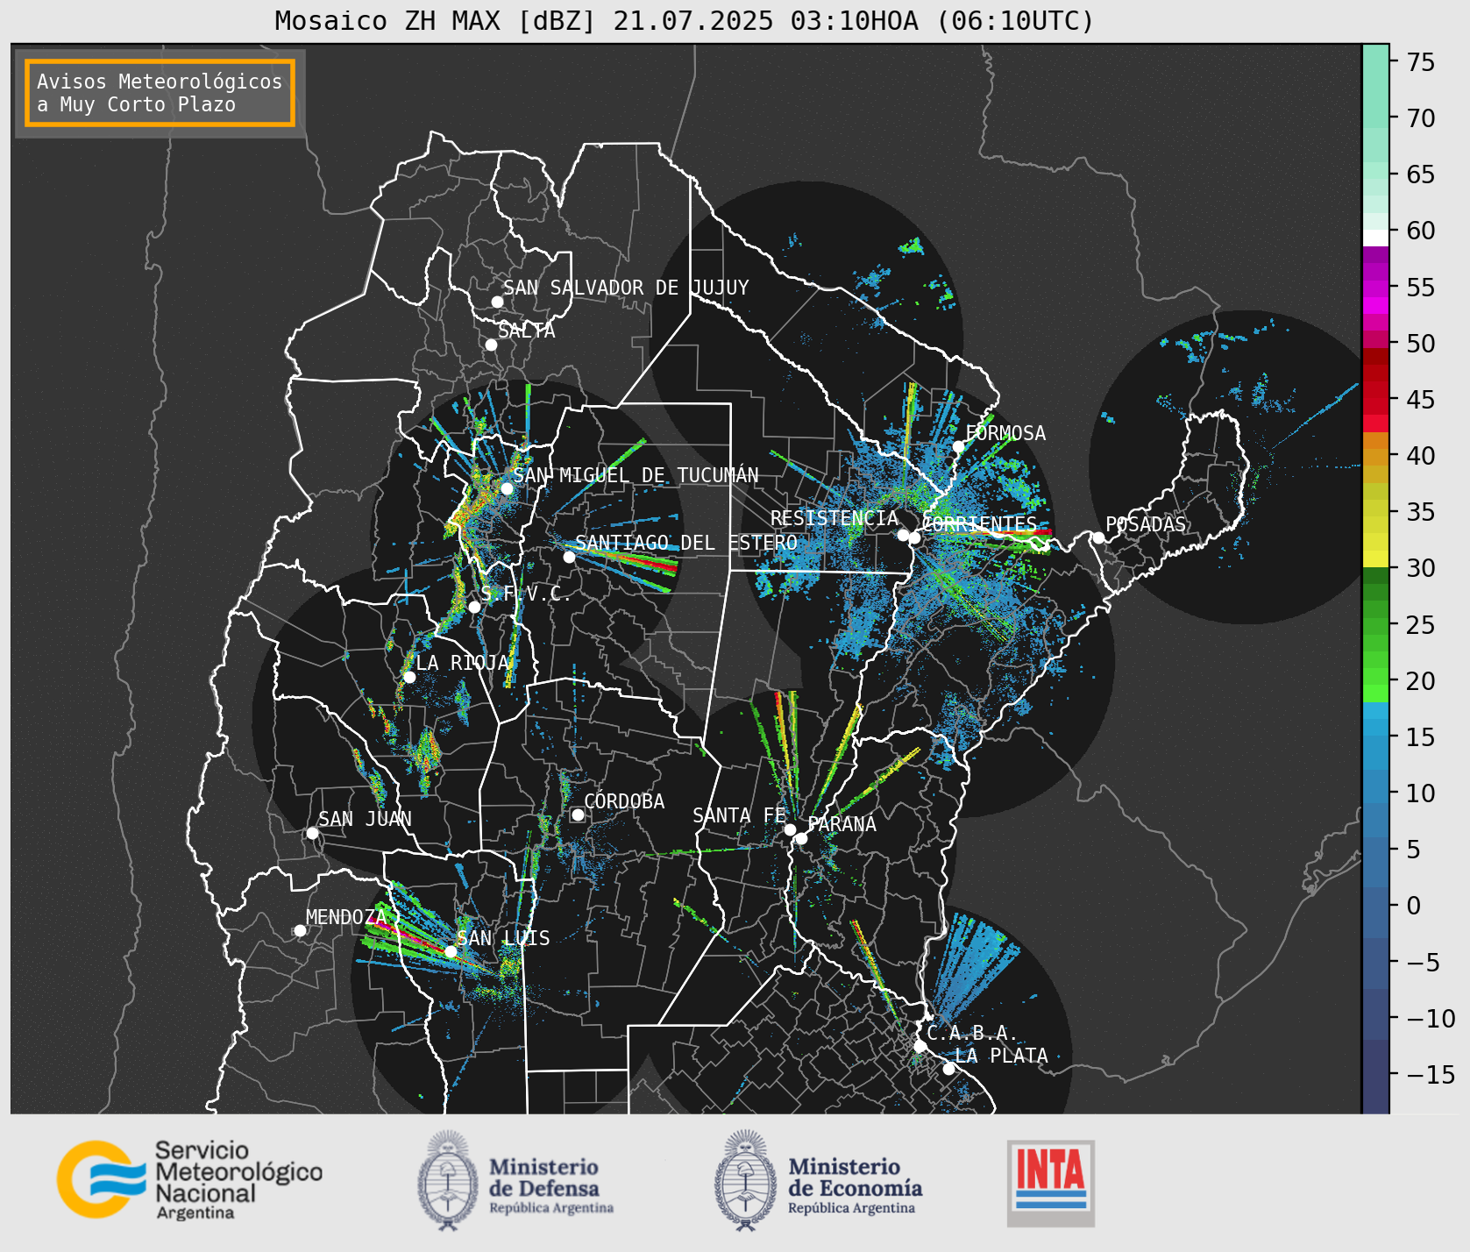Viewport: 1470px width, 1252px height.
Task: Click the San Luis city marker
Action: point(451,951)
